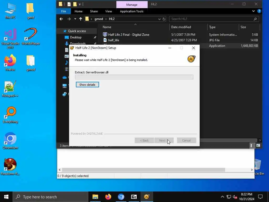The height and width of the screenshot is (202, 269).
Task: Open the gmd folder on desktop
Action: (30, 11)
